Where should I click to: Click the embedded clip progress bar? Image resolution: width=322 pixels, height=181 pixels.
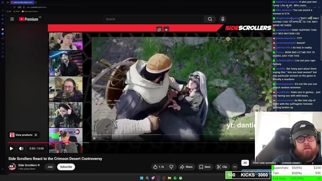(174, 135)
